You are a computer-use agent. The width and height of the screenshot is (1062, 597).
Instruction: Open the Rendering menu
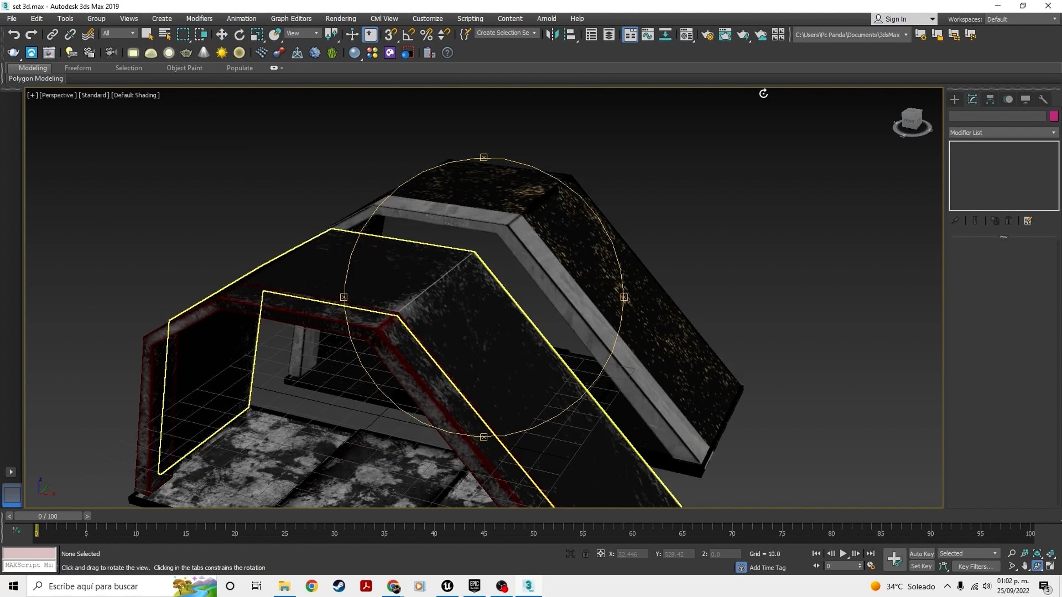tap(340, 19)
